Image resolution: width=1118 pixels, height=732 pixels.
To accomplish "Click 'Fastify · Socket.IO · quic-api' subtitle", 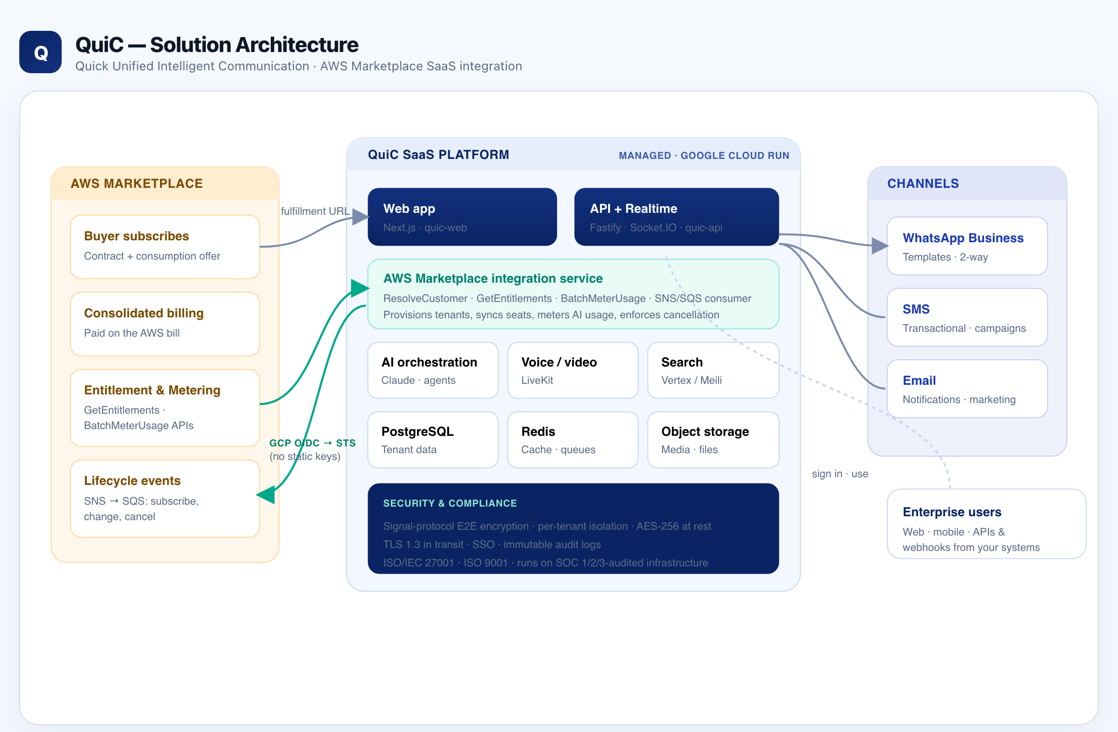I will [656, 228].
